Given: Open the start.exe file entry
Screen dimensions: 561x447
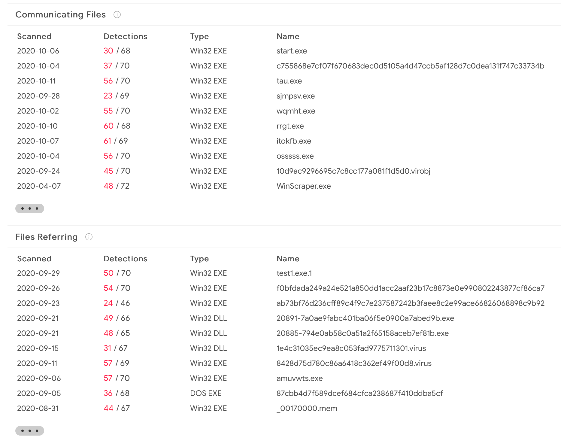Looking at the screenshot, I should point(292,51).
